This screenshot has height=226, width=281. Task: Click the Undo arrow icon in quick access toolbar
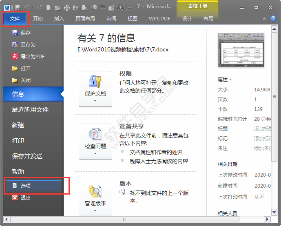pos(27,7)
